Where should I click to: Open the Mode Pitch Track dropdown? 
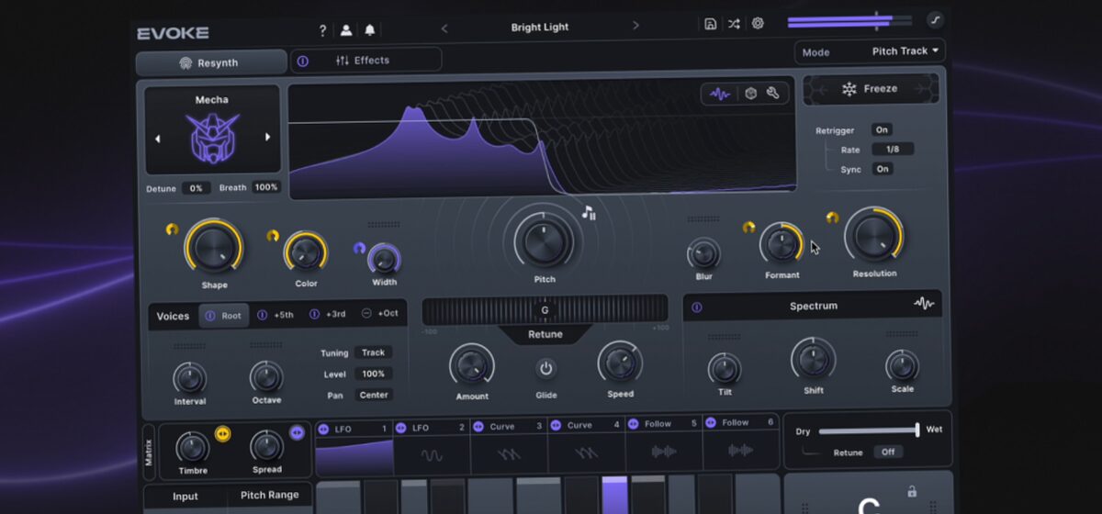point(870,51)
